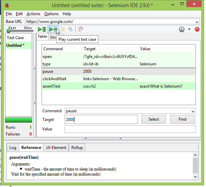Click the Value input field
Screen dimensions: 206x187
point(130,129)
